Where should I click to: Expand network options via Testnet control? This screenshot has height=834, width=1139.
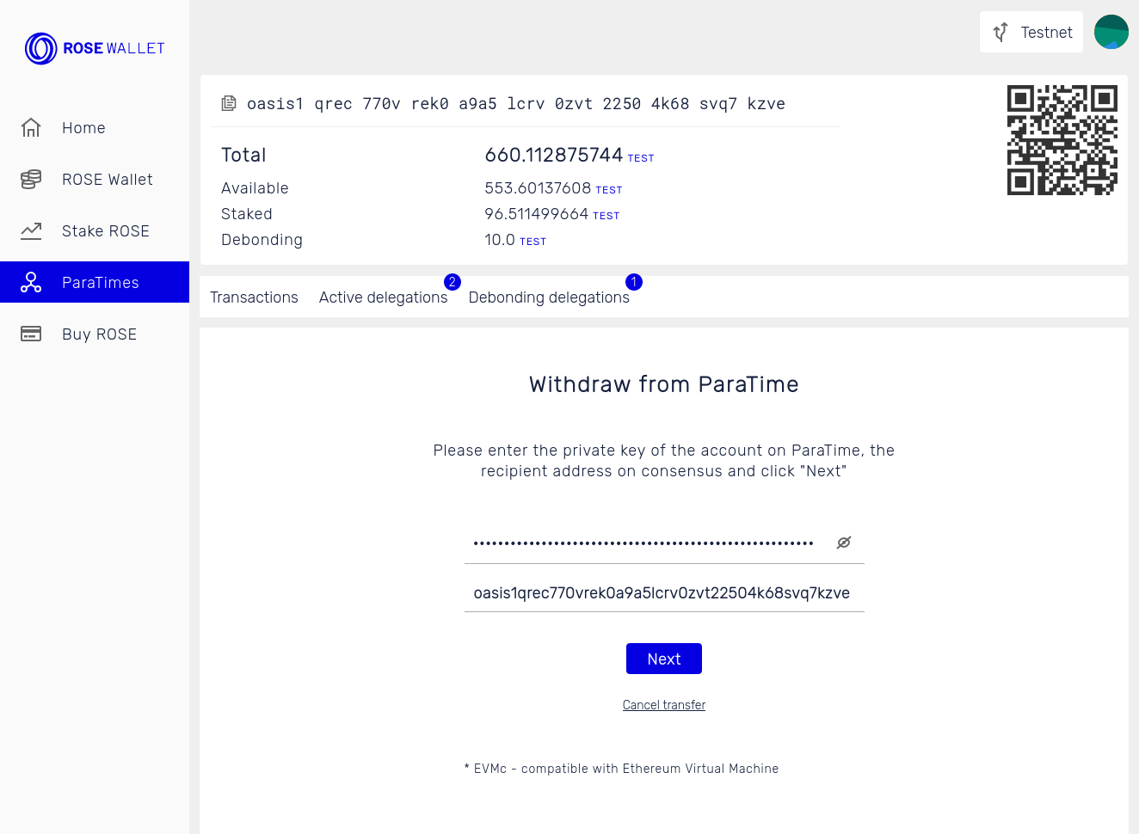click(x=1031, y=32)
